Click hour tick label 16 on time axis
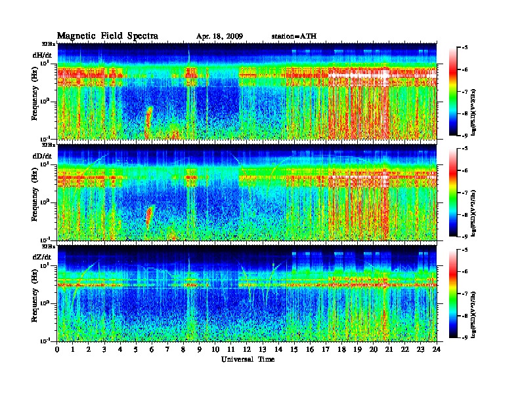This screenshot has height=401, width=520. point(310,350)
